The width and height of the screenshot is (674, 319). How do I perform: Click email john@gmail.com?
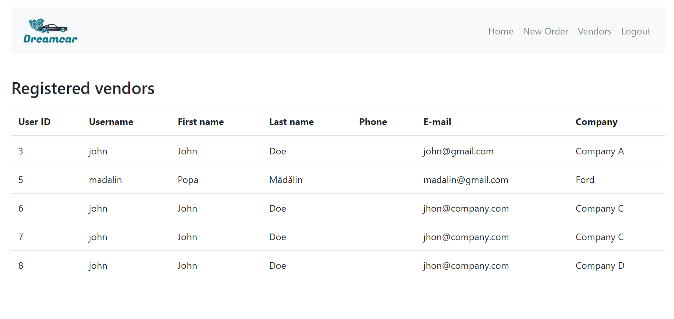[458, 151]
